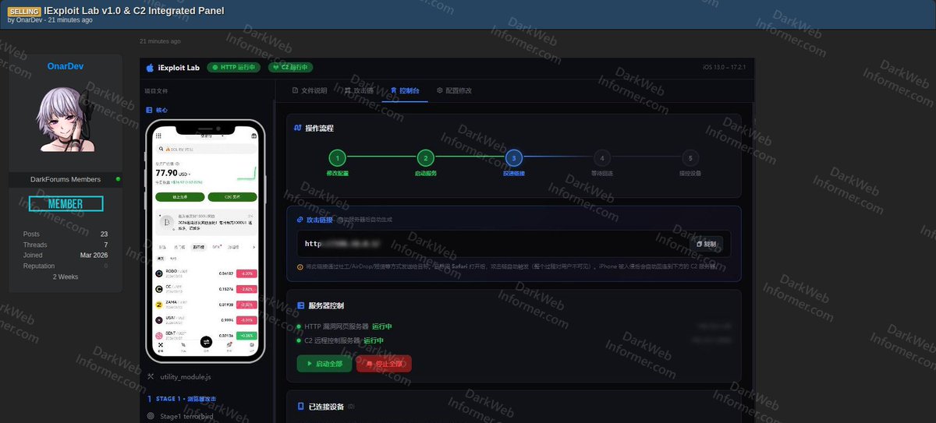
Task: Click the Joined Mar 2026 value
Action: click(x=94, y=255)
